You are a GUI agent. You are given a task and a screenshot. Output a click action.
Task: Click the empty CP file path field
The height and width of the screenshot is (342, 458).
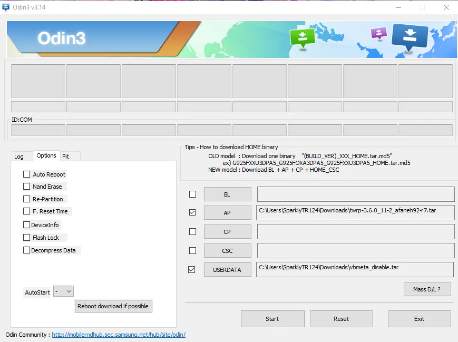[x=356, y=232]
